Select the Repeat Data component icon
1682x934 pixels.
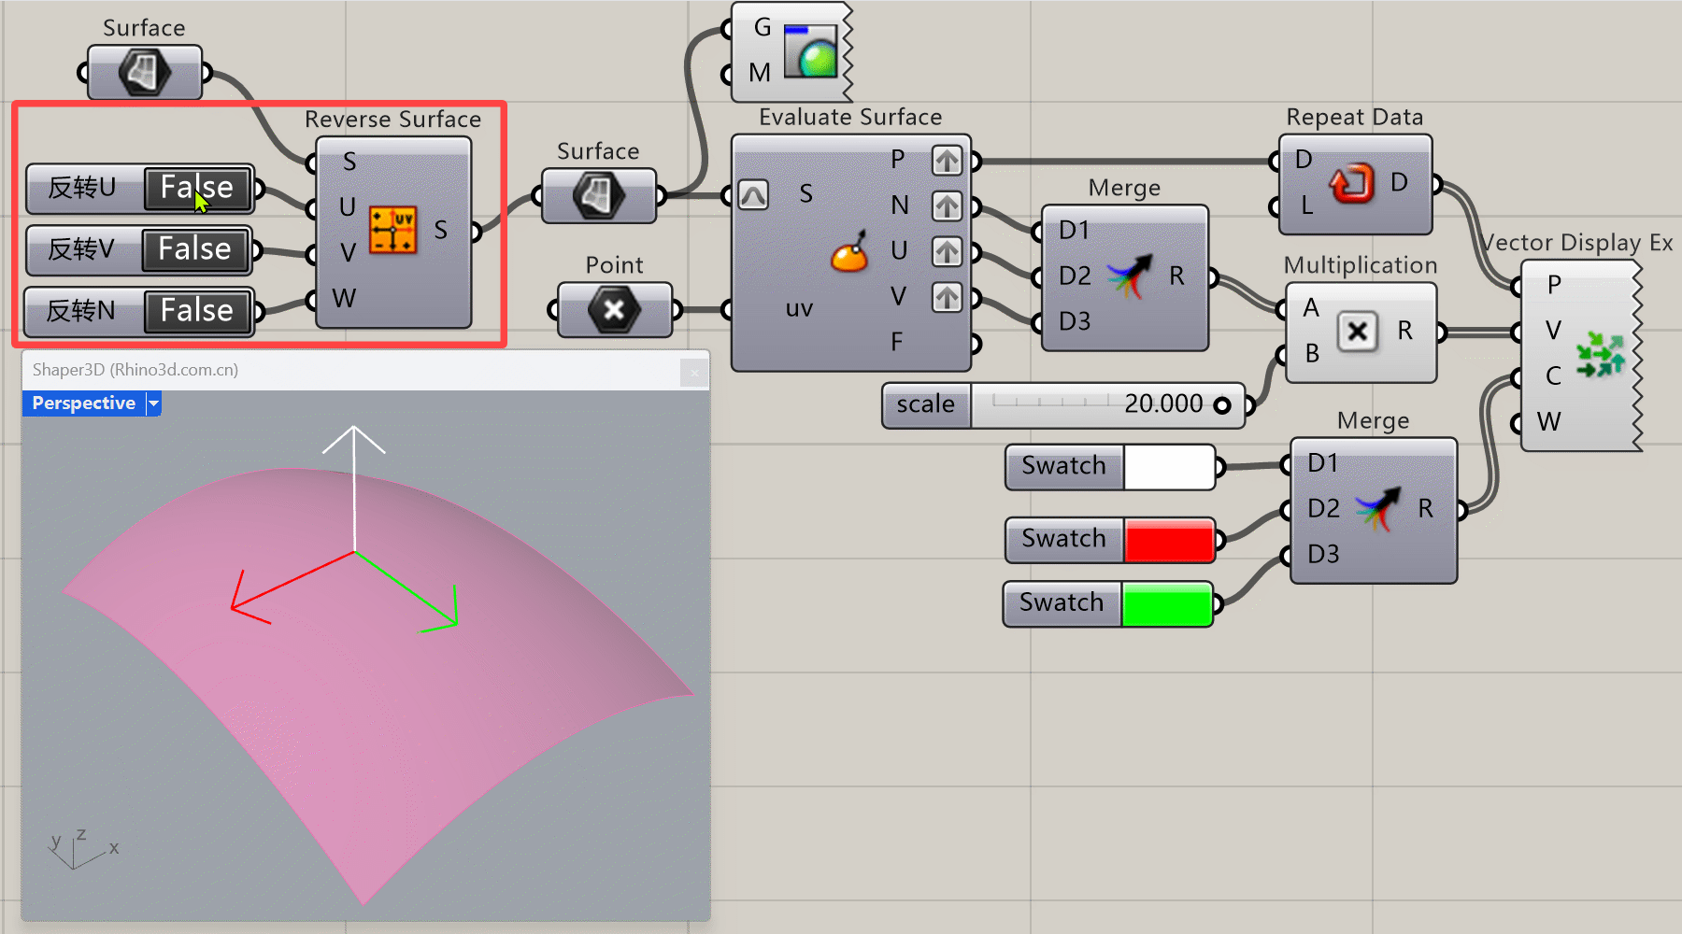click(x=1350, y=184)
